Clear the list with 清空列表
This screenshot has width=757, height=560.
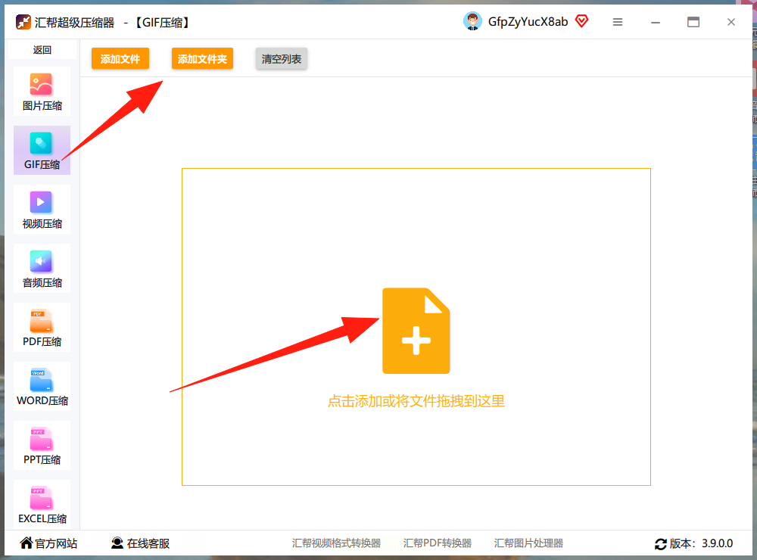point(282,59)
